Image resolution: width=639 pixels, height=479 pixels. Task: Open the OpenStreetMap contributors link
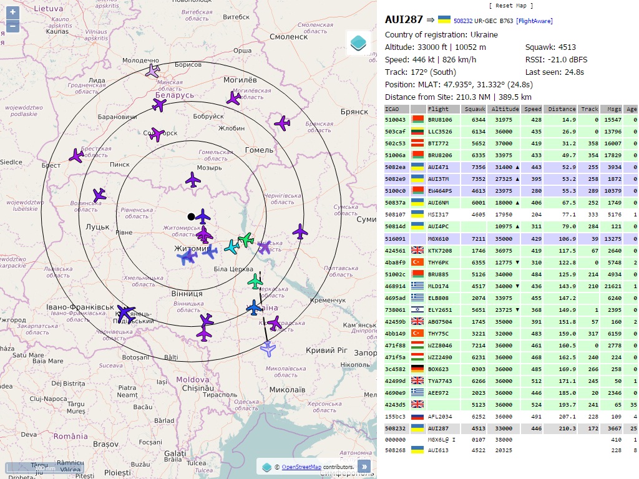[301, 467]
